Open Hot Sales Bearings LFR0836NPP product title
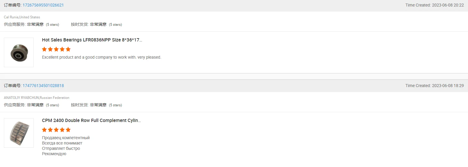 [92, 40]
